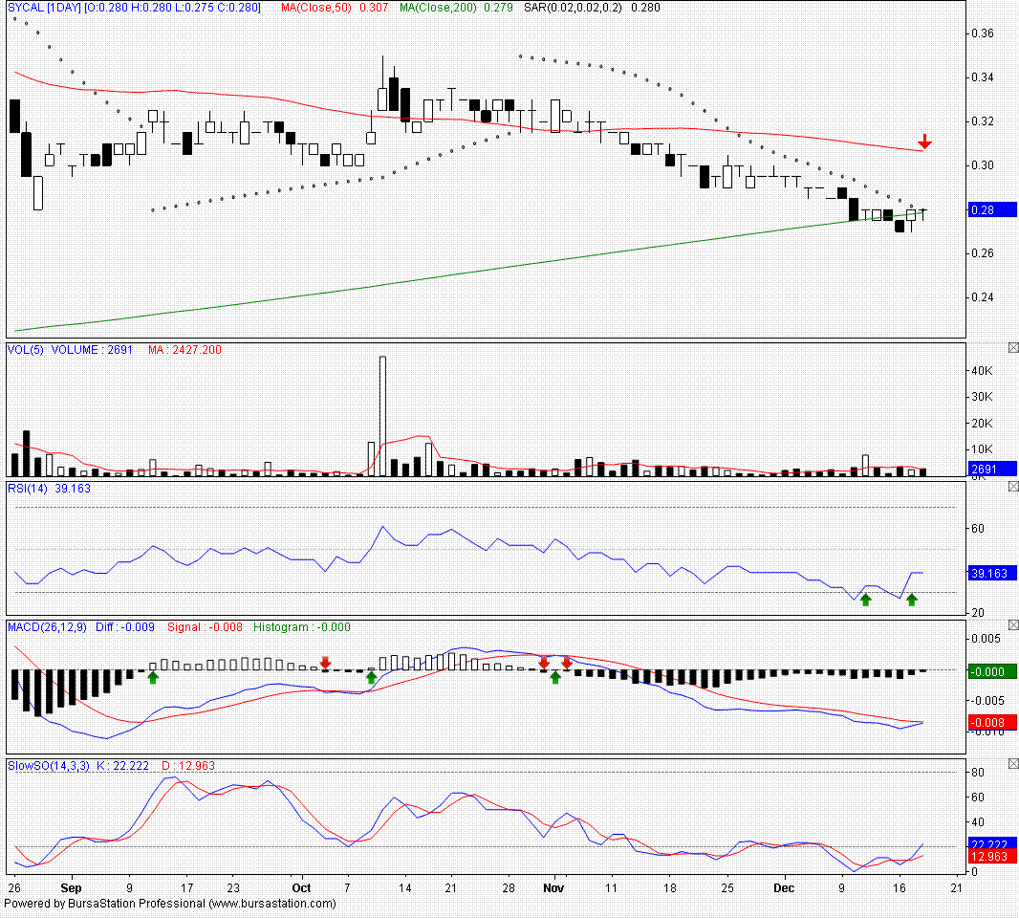Click the 0.36 price axis label

[983, 33]
